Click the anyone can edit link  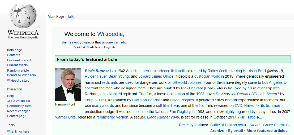click(x=114, y=42)
